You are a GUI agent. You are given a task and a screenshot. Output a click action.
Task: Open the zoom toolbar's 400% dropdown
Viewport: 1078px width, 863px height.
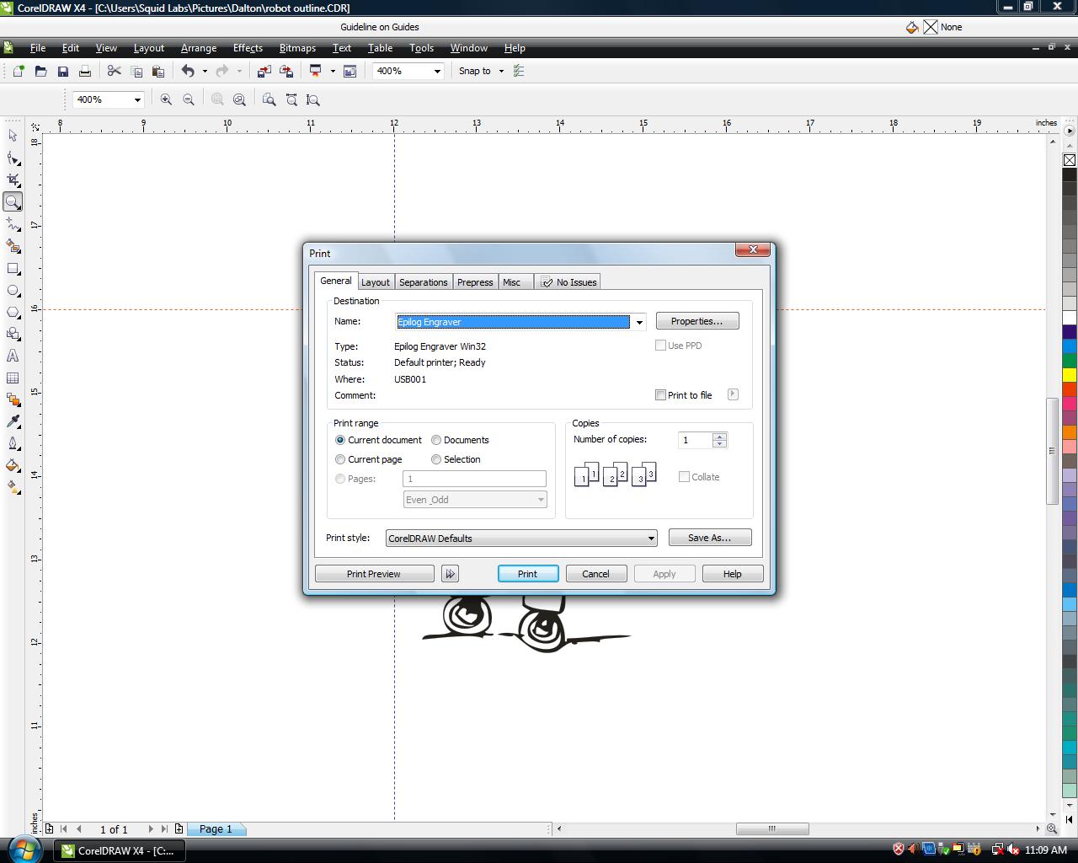pos(137,99)
